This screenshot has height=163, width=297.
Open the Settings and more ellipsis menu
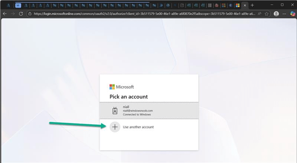284,13
